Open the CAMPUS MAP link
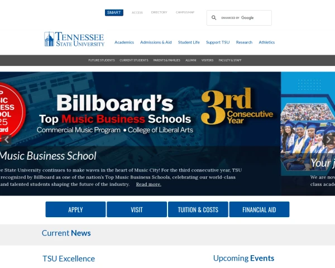 click(185, 12)
